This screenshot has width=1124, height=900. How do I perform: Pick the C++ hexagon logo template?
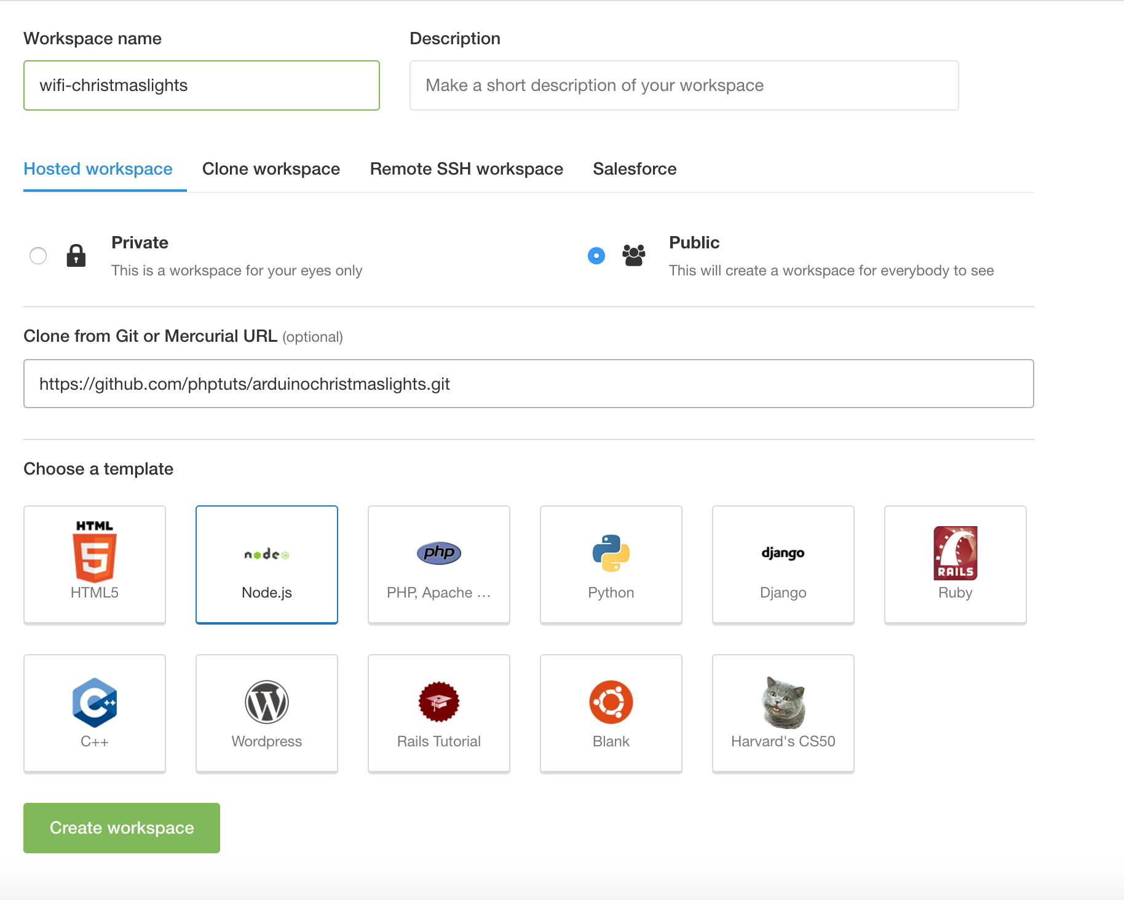(x=95, y=702)
